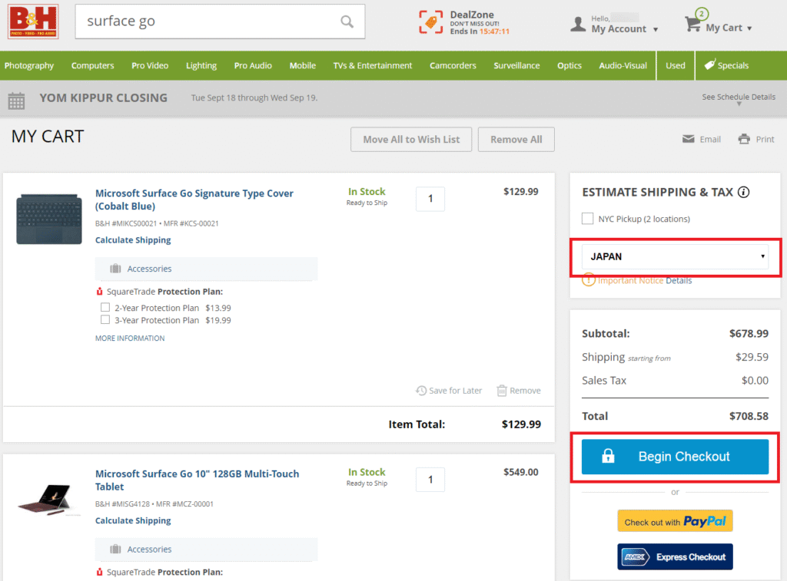Open the Lighting menu

coord(201,65)
